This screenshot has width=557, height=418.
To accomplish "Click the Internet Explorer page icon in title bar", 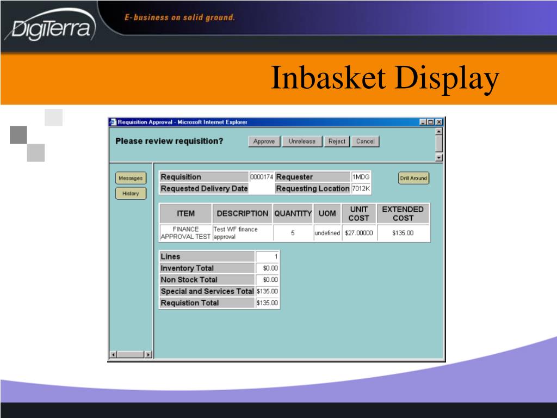I will (113, 122).
